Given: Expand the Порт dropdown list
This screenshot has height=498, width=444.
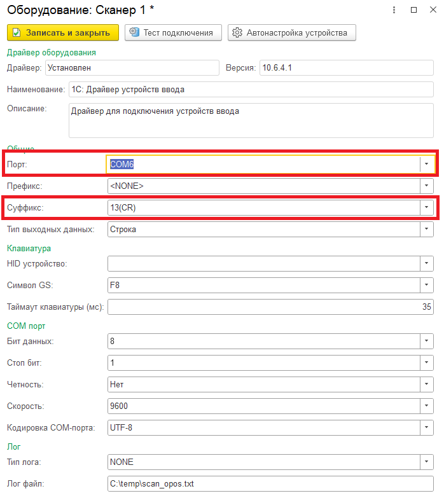Looking at the screenshot, I should [x=426, y=164].
